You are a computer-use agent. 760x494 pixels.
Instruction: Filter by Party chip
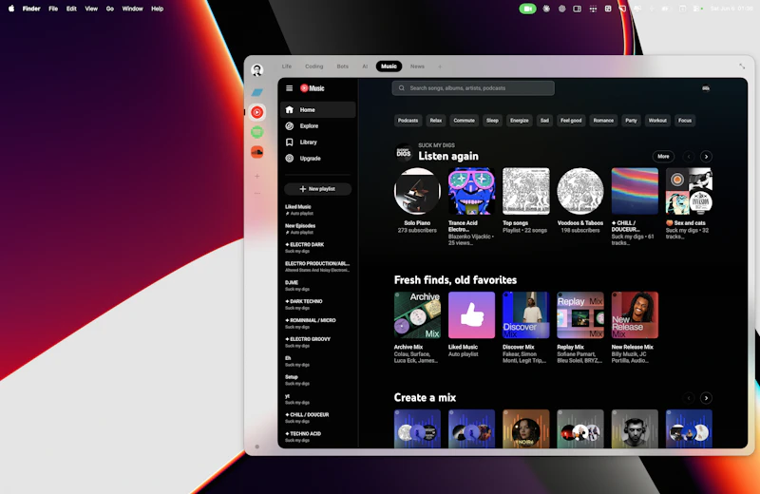pos(631,121)
